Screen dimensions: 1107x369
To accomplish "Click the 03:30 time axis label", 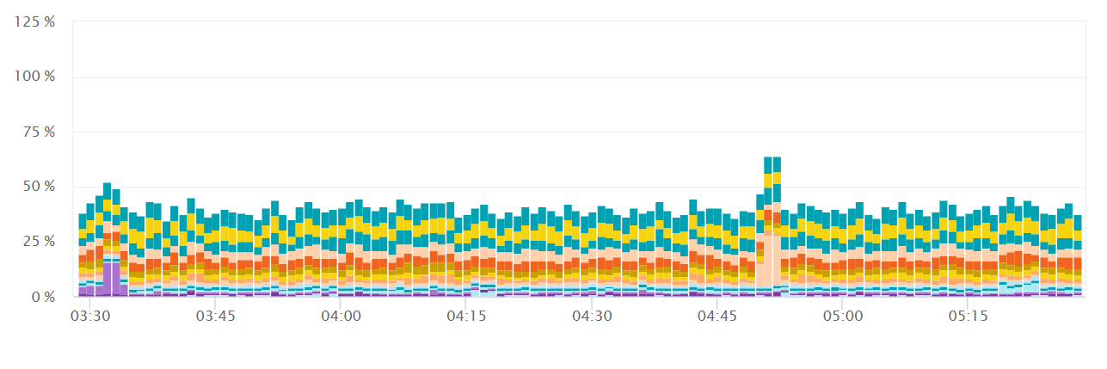I will (89, 317).
